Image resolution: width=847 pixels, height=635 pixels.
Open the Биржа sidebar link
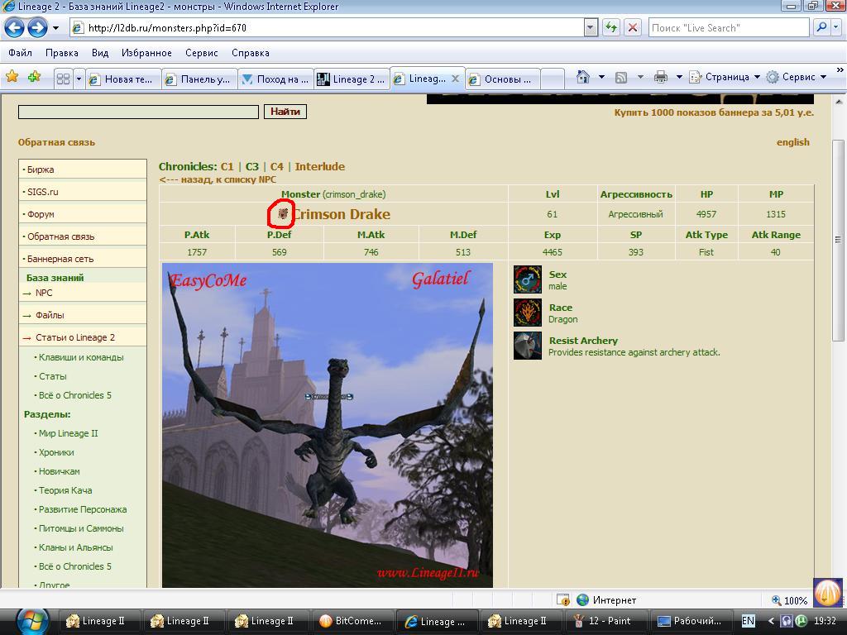[41, 169]
